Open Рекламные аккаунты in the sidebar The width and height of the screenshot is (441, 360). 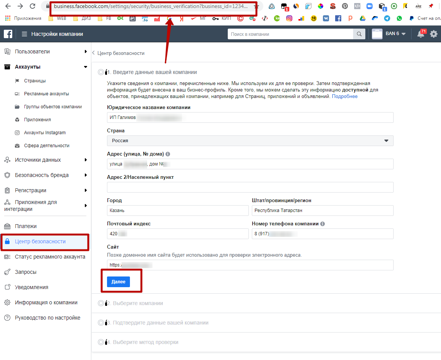coord(46,94)
